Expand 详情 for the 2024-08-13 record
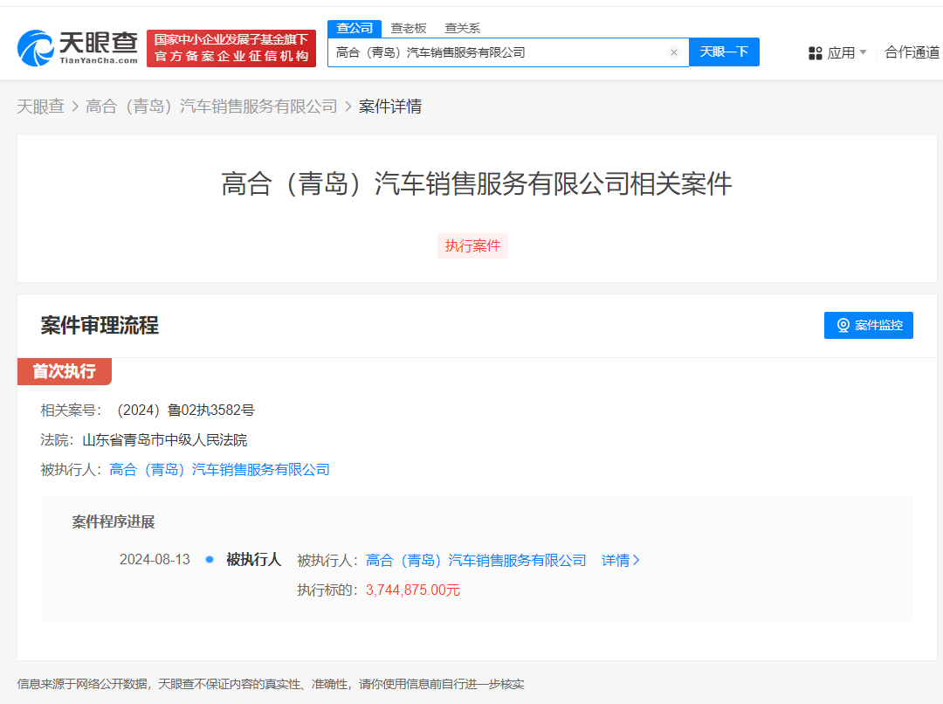The width and height of the screenshot is (943, 704). click(616, 560)
